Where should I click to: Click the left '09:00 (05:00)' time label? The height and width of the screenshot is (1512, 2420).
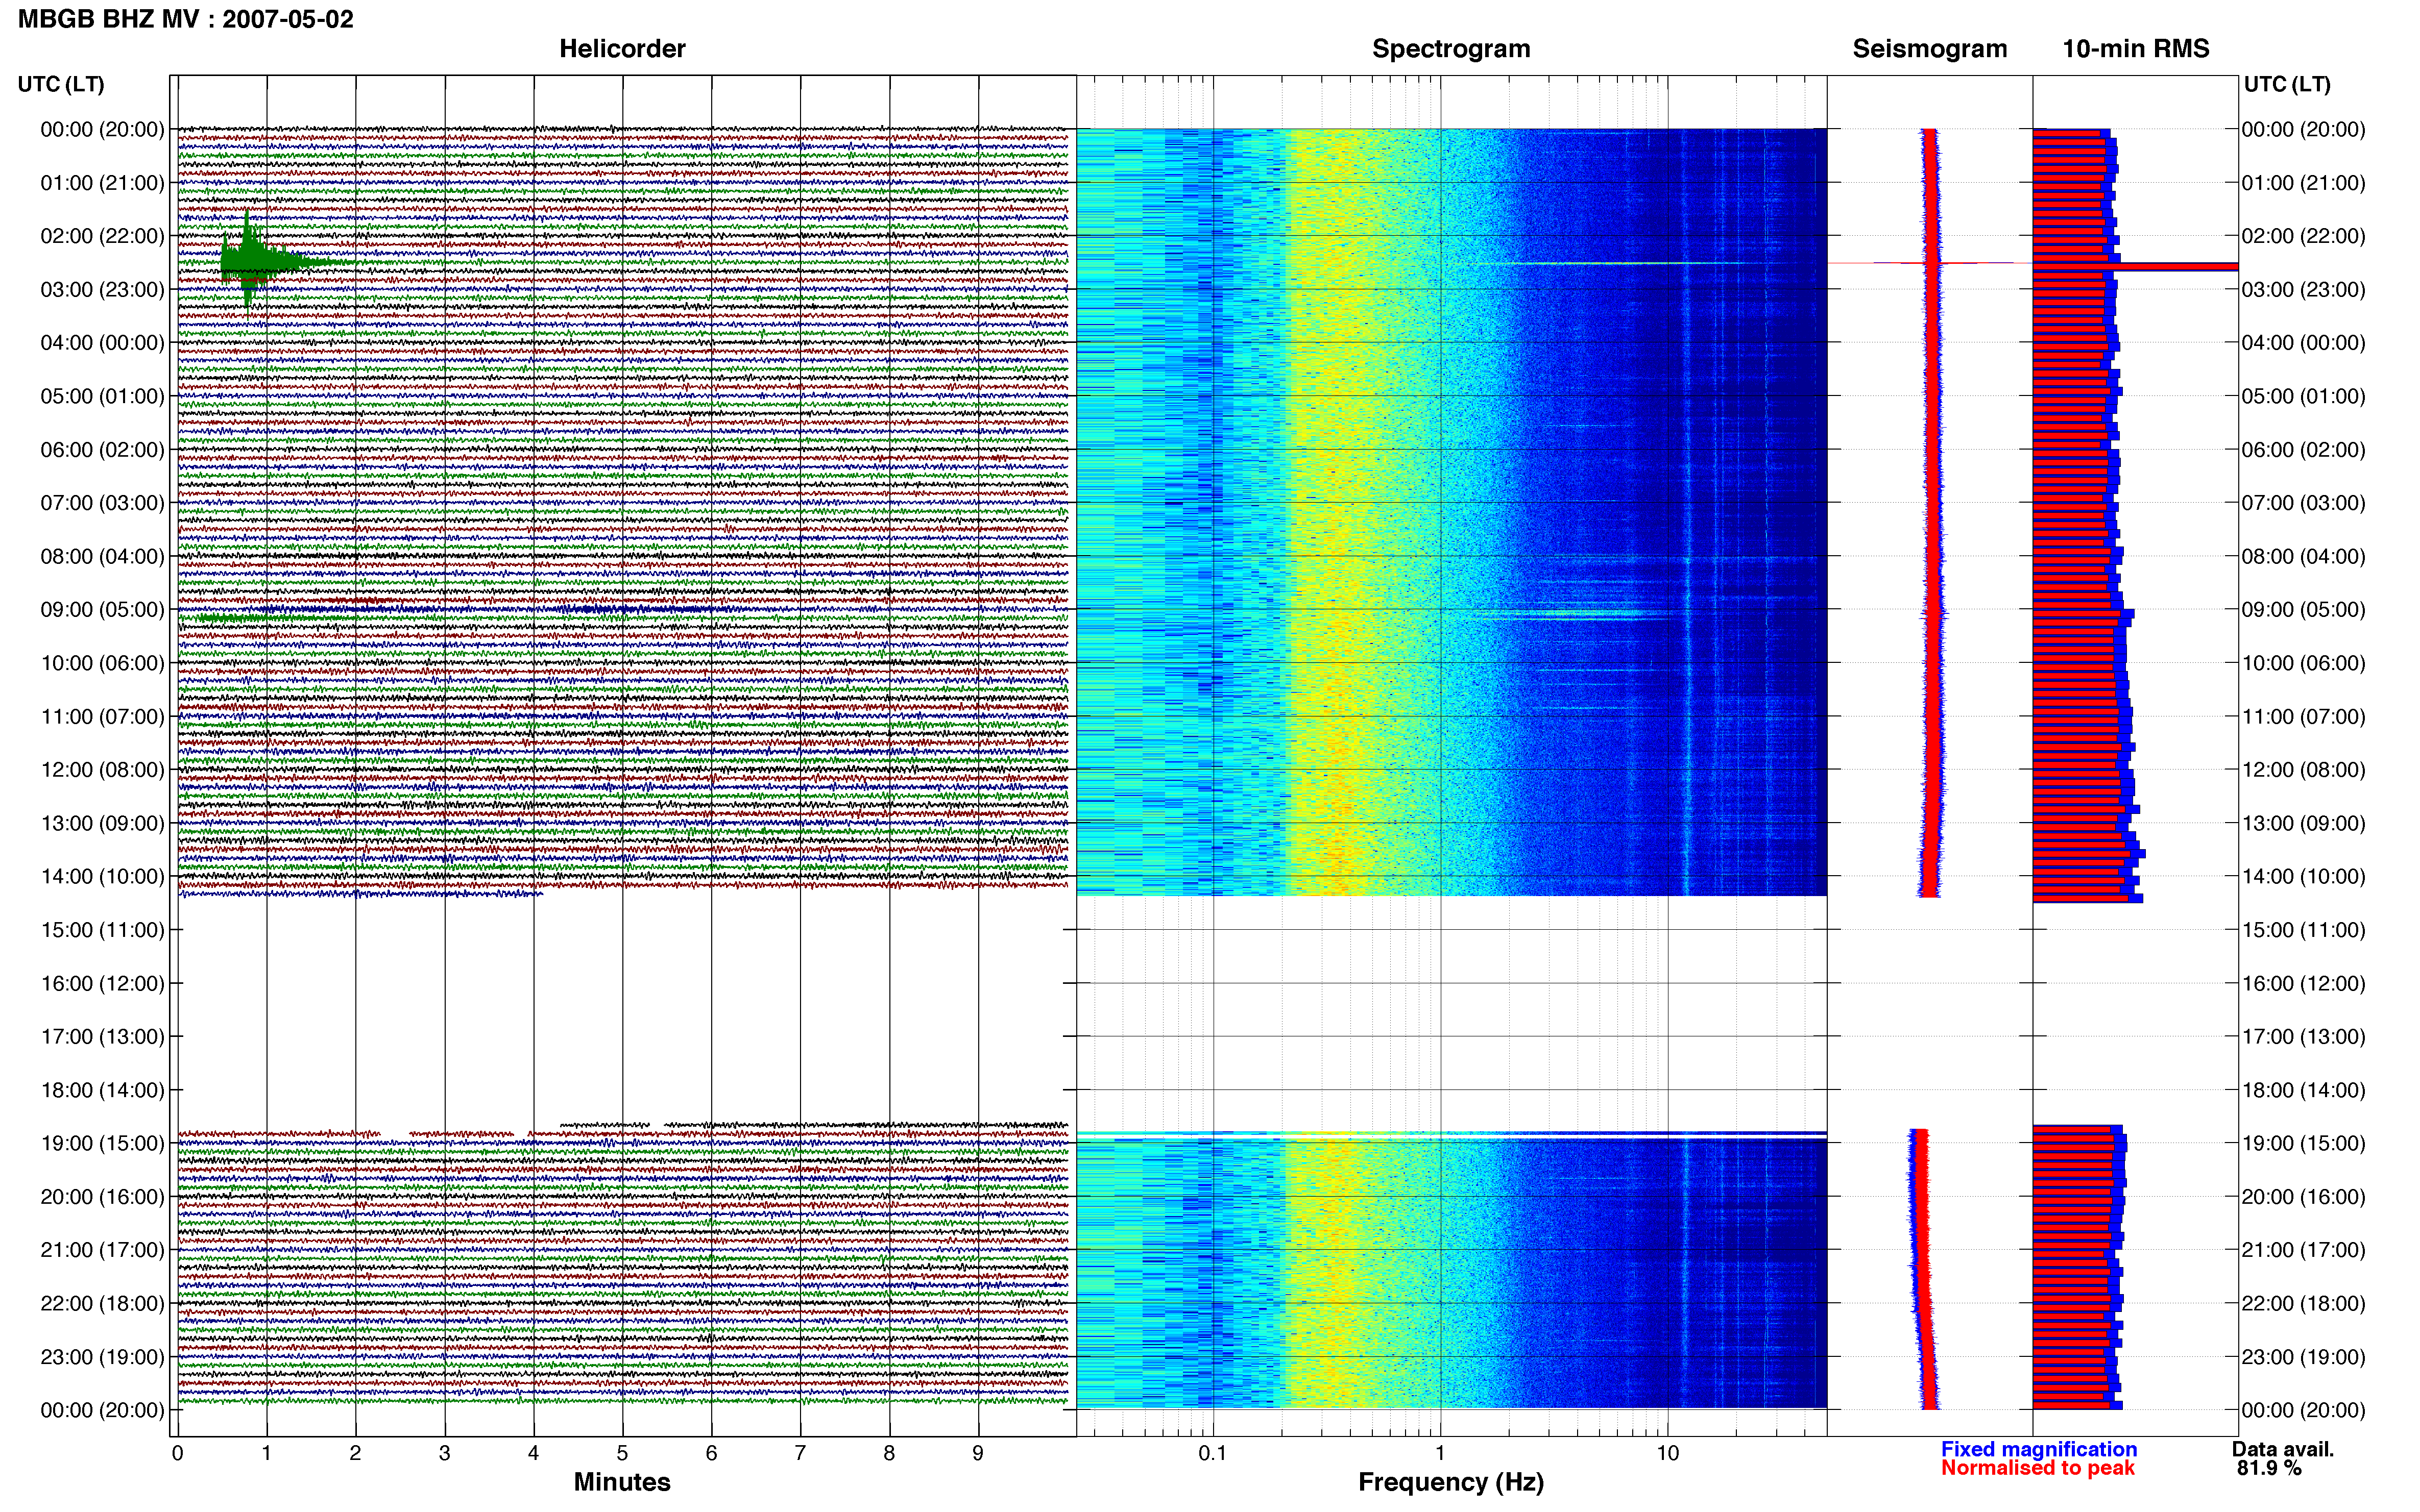(102, 609)
